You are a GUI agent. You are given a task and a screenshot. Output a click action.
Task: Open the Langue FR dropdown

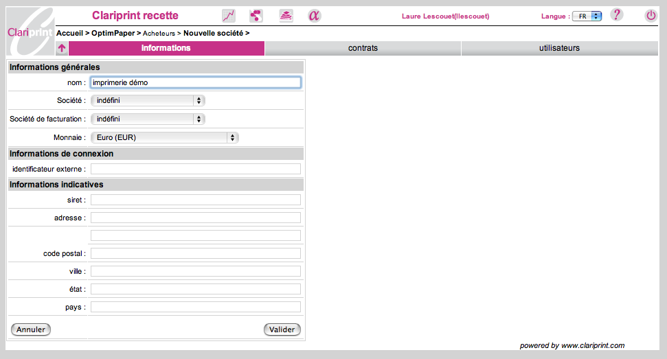coord(587,16)
